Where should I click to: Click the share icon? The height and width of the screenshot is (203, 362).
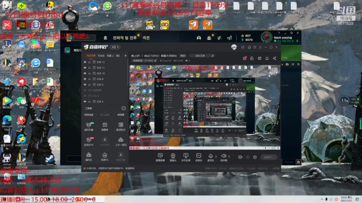coord(275,58)
